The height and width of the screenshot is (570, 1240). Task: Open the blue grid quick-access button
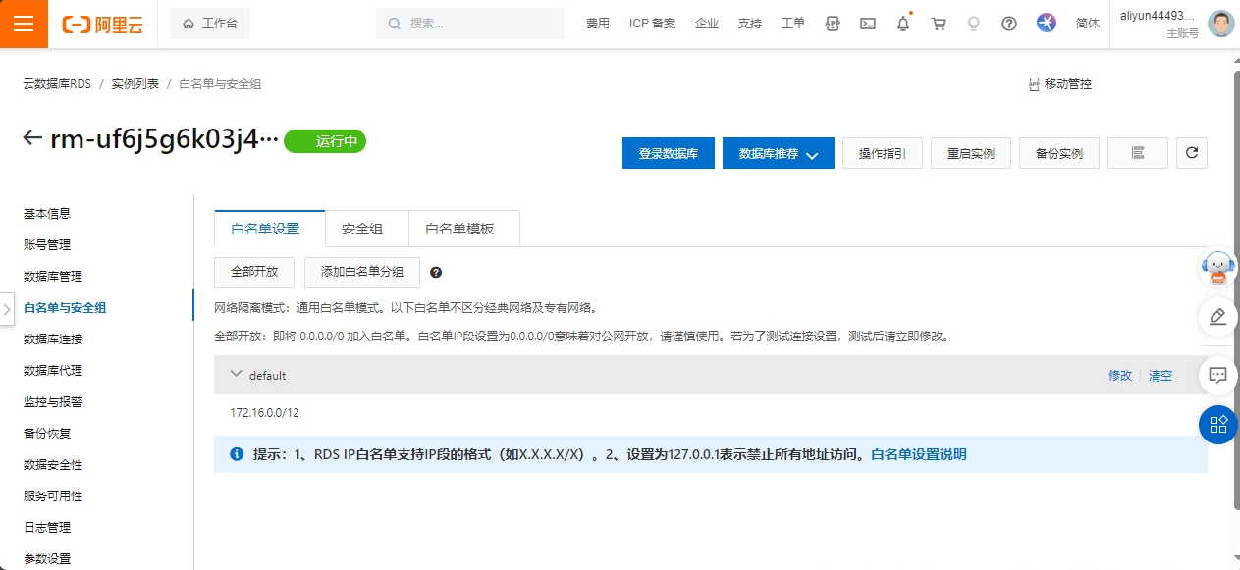click(1217, 424)
